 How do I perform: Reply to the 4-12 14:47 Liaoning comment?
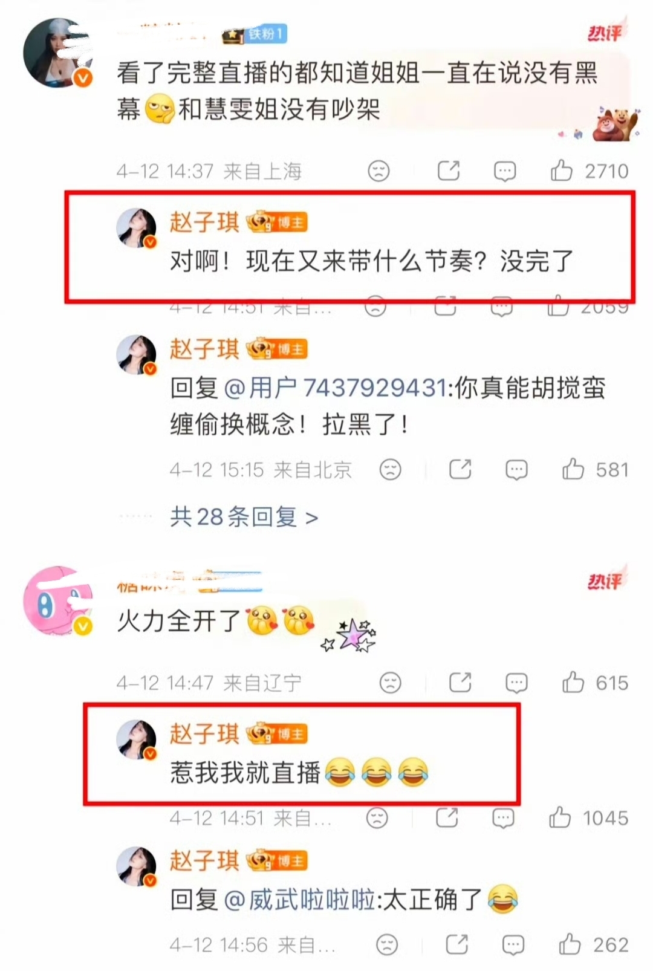[516, 683]
